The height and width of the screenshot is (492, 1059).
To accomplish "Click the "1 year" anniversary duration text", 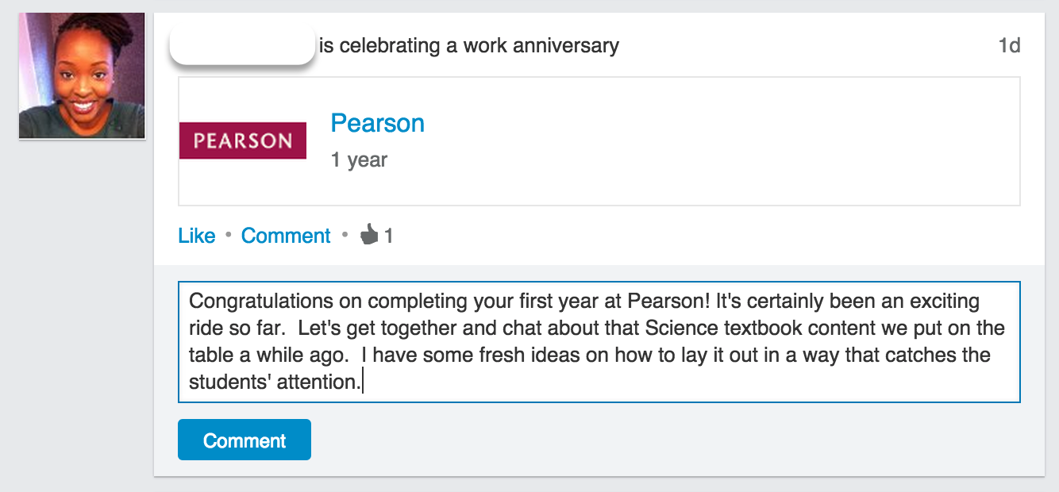I will pyautogui.click(x=359, y=160).
